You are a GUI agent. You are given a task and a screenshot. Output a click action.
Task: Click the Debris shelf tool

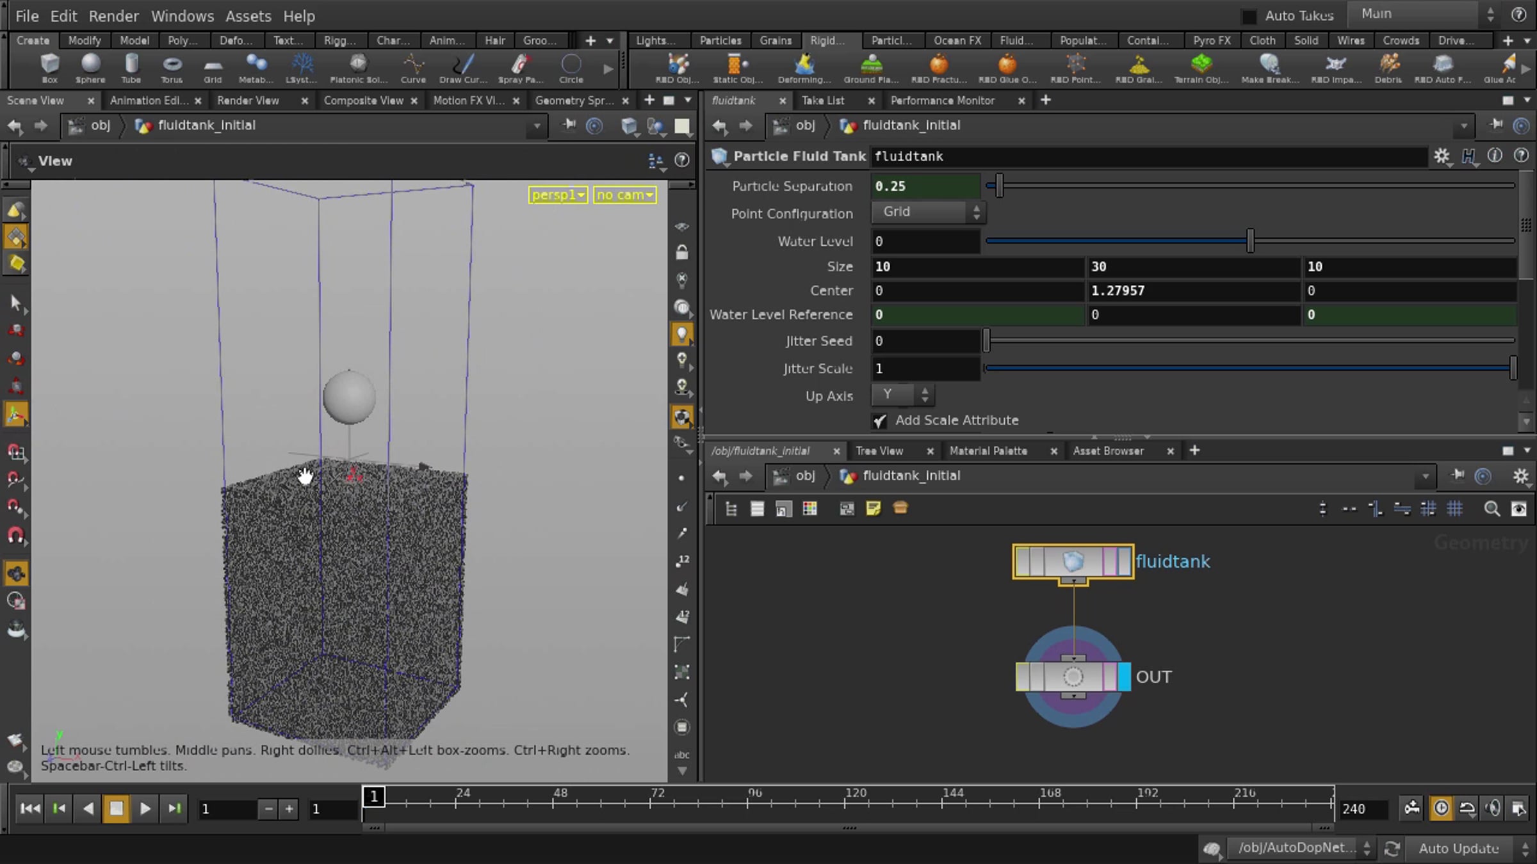1388,67
